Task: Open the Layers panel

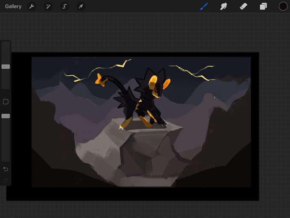Action: (263, 6)
